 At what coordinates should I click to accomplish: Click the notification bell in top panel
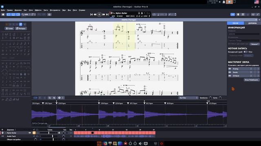[x=224, y=2]
